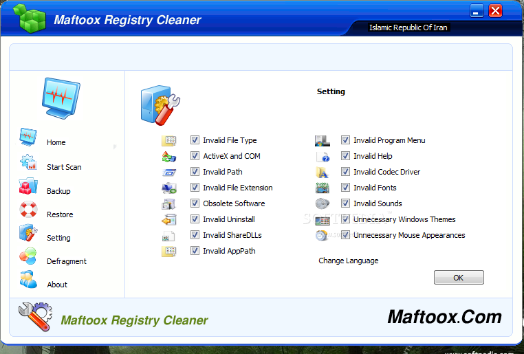Select Start Scan in the sidebar
The width and height of the screenshot is (524, 354).
64,167
